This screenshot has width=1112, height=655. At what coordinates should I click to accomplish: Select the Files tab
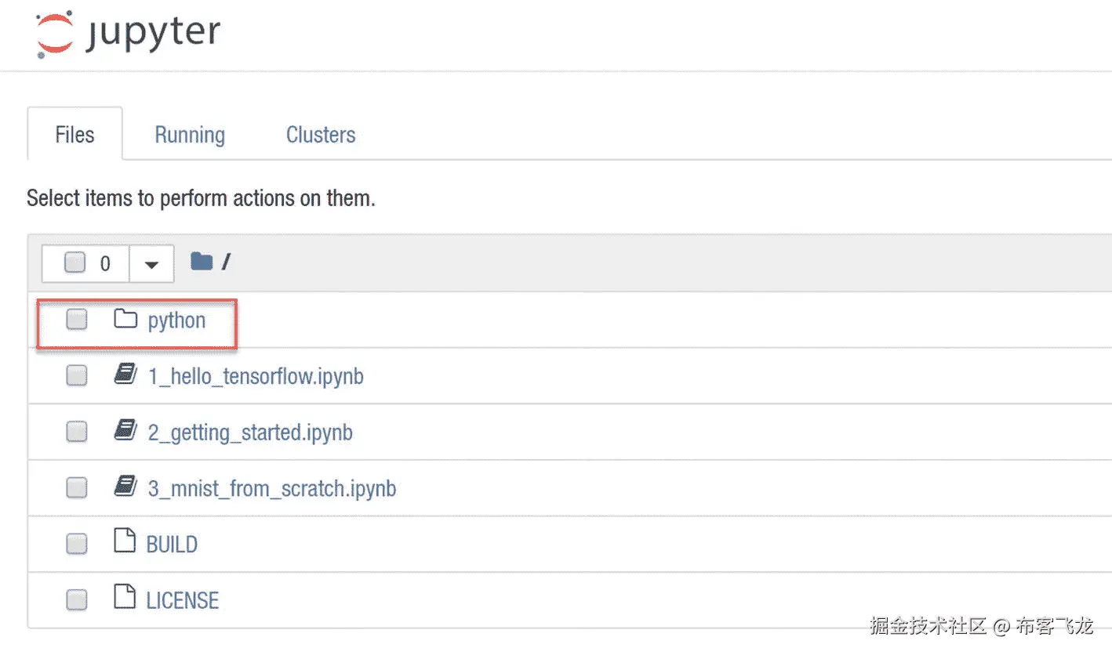74,135
